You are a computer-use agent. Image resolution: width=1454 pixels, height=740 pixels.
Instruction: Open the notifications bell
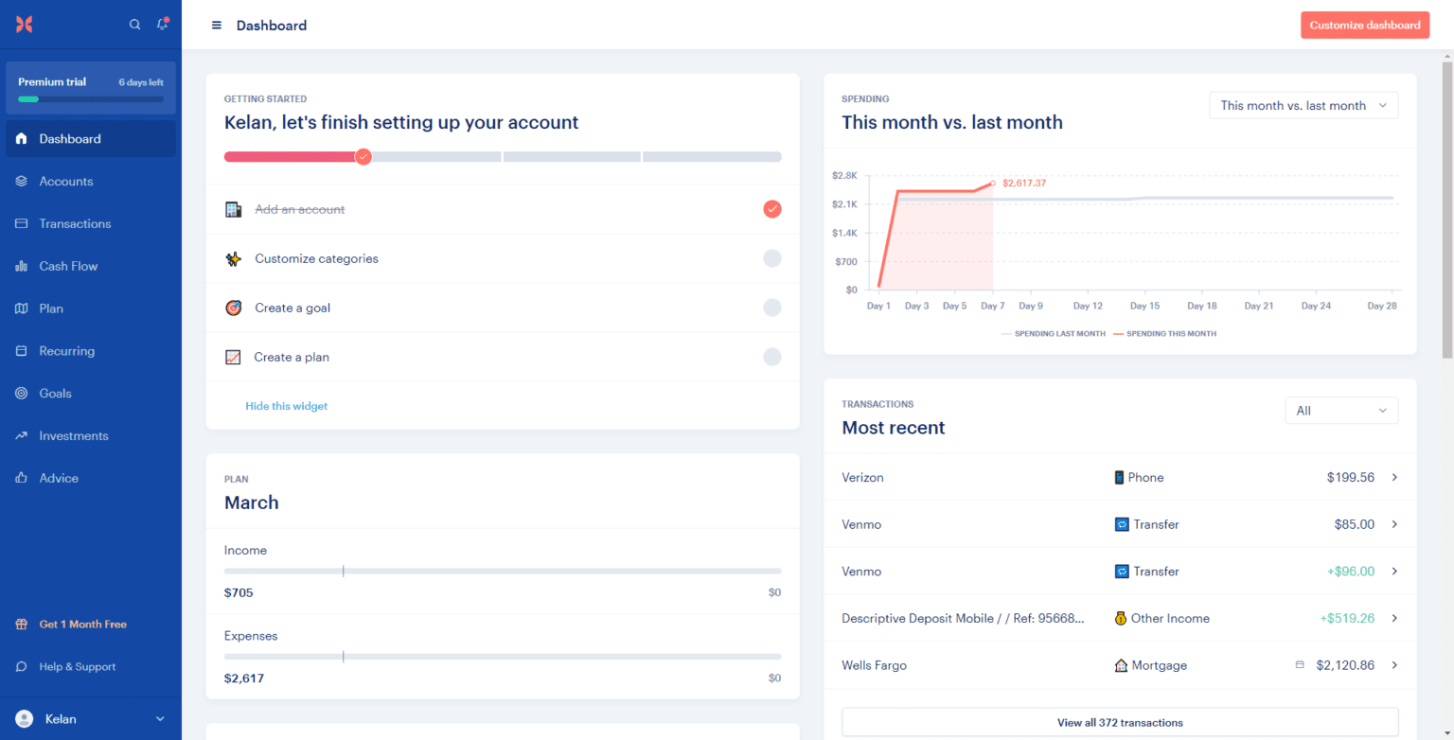pos(162,25)
